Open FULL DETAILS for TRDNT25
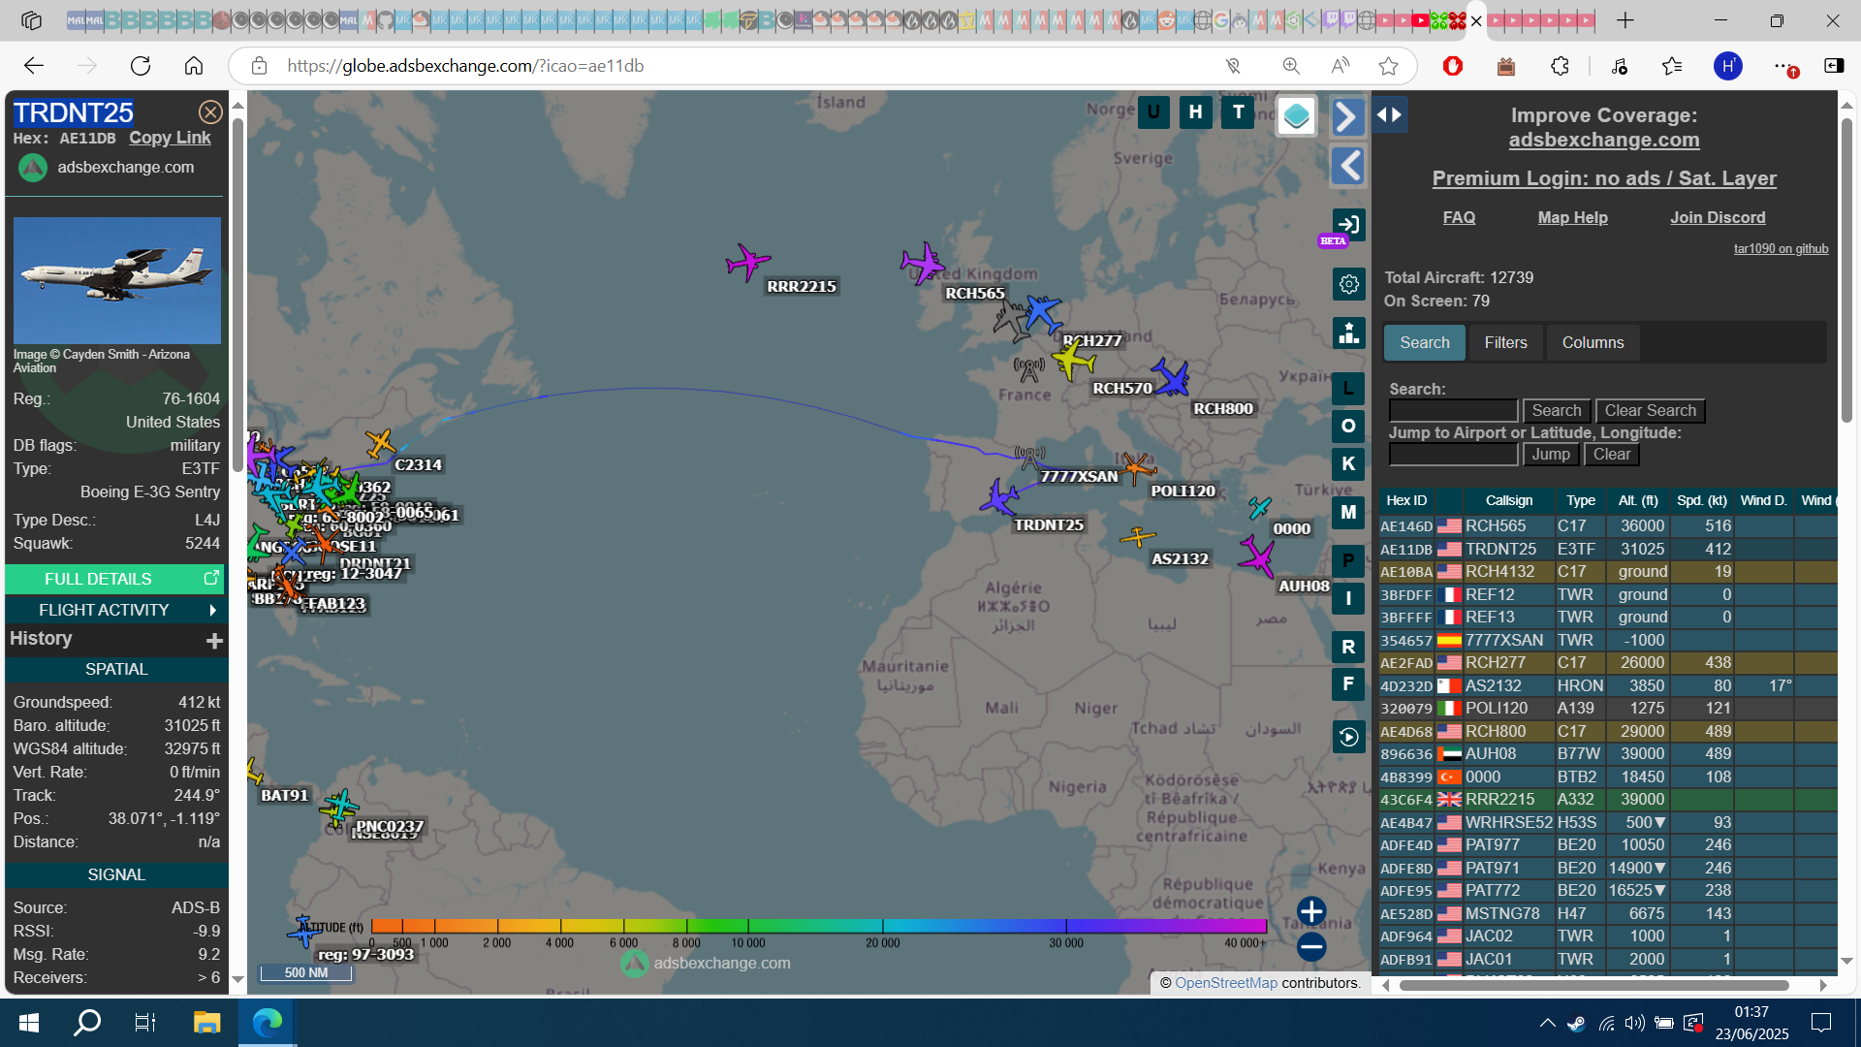This screenshot has width=1861, height=1047. pos(115,579)
